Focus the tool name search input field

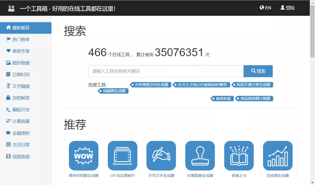(x=166, y=71)
